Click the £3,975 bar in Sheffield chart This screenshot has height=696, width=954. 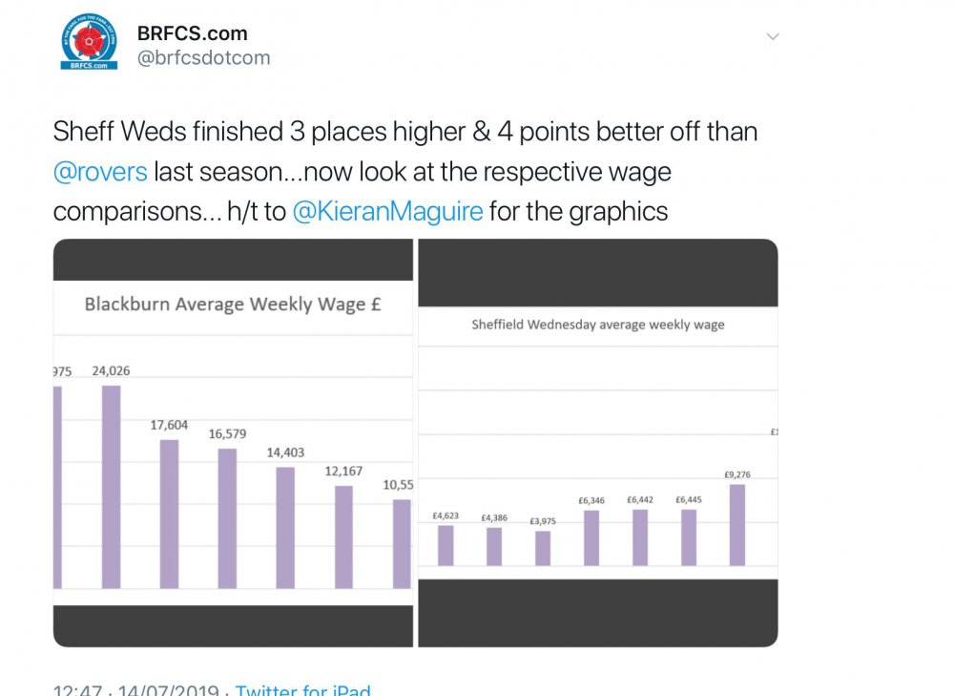543,548
